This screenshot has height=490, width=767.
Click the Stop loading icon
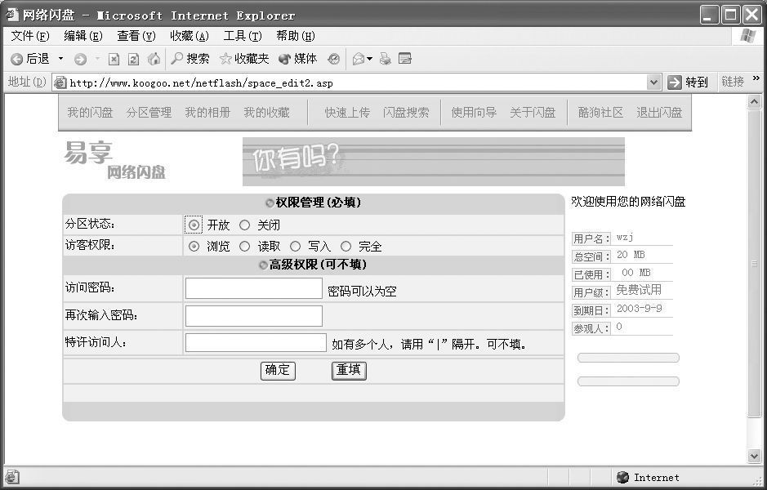pos(114,59)
